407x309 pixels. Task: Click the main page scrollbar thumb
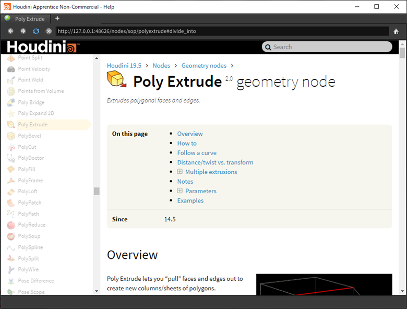tap(402, 53)
